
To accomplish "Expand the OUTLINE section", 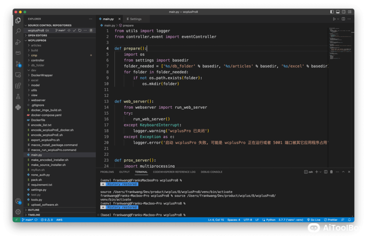I will [x=34, y=210].
